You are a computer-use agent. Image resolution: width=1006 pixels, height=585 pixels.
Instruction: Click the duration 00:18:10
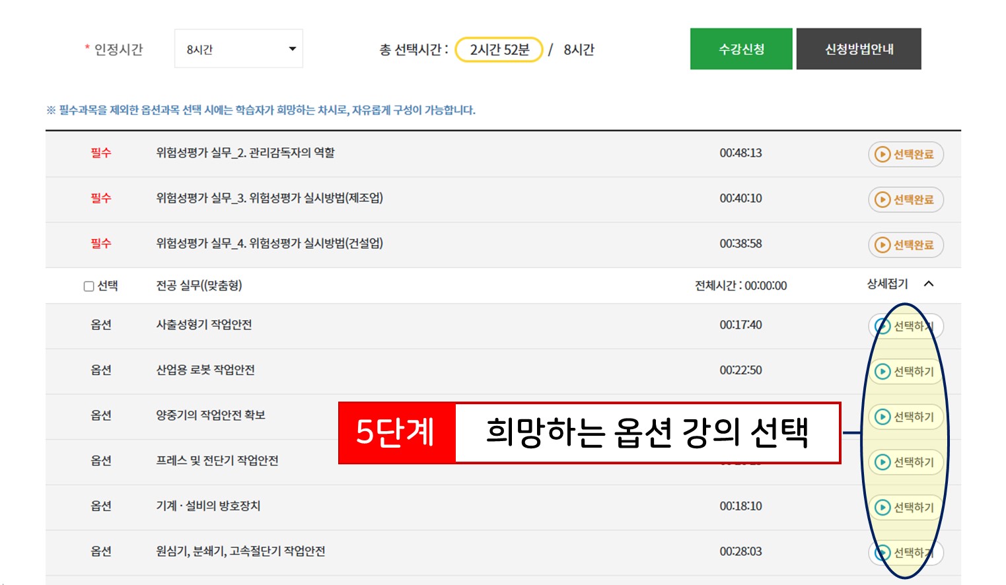[740, 506]
